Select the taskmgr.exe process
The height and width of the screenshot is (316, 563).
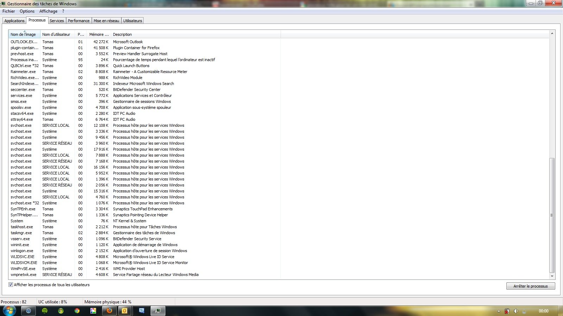(145, 233)
